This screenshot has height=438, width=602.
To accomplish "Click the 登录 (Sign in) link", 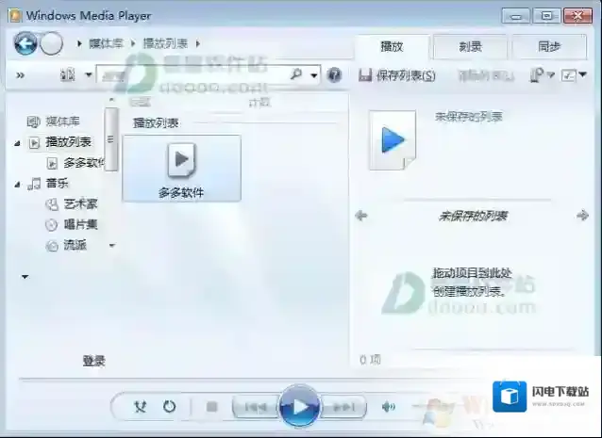I will pos(93,361).
